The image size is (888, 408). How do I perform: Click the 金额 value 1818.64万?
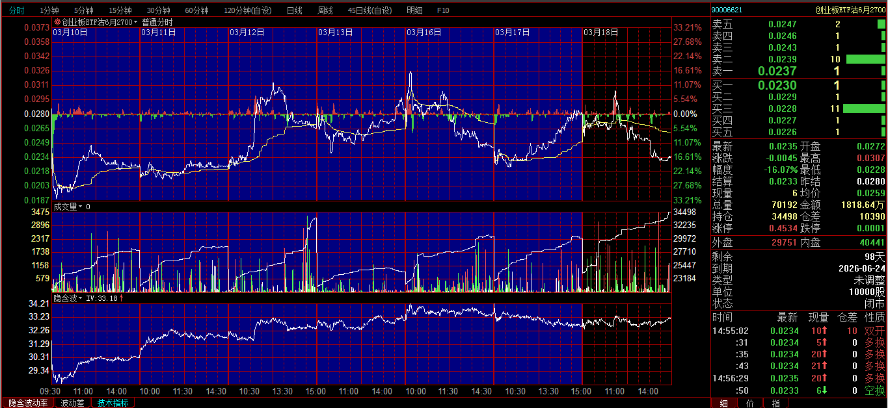pos(863,205)
